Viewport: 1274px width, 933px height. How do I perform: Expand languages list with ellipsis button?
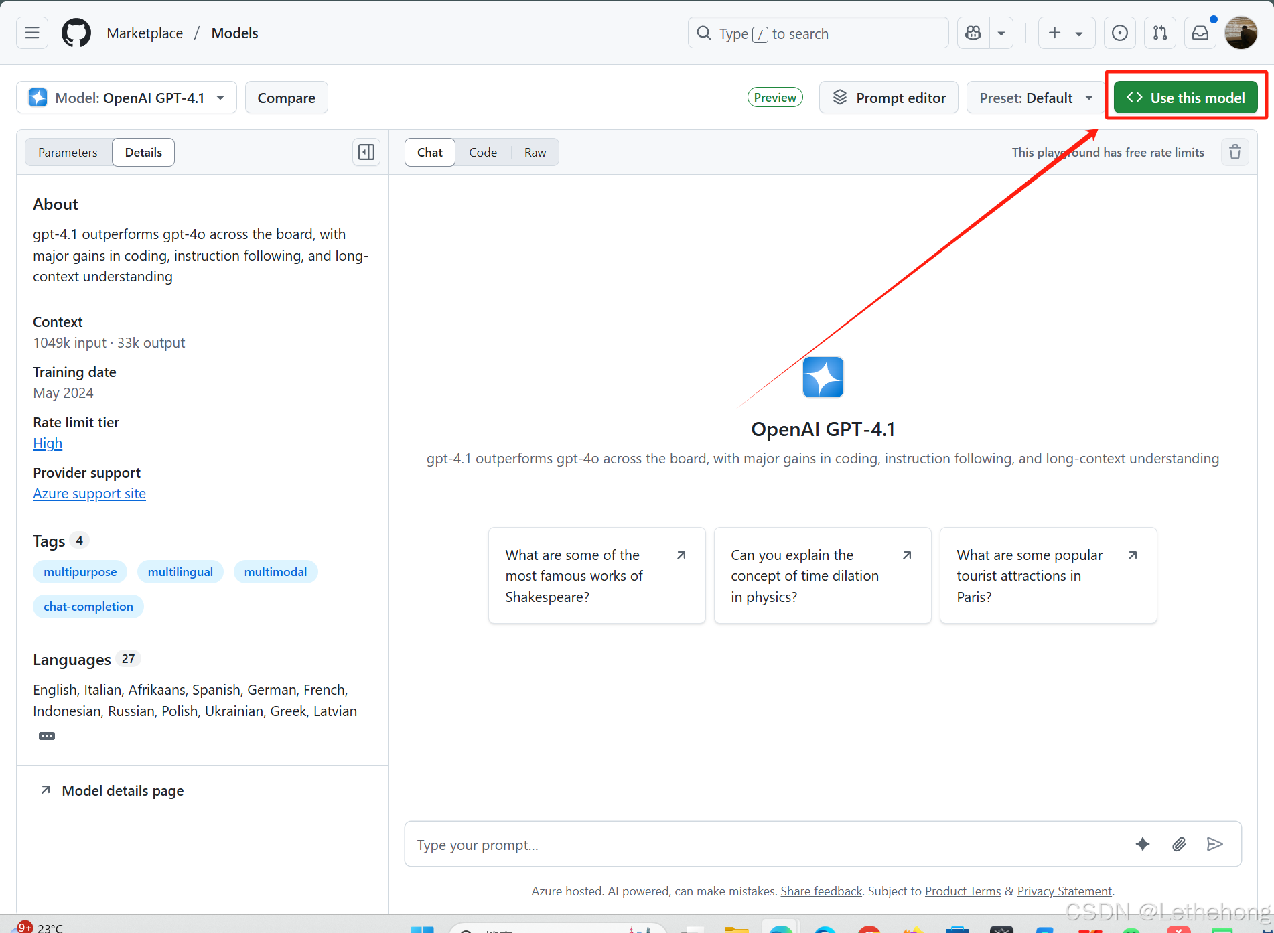pyautogui.click(x=47, y=736)
